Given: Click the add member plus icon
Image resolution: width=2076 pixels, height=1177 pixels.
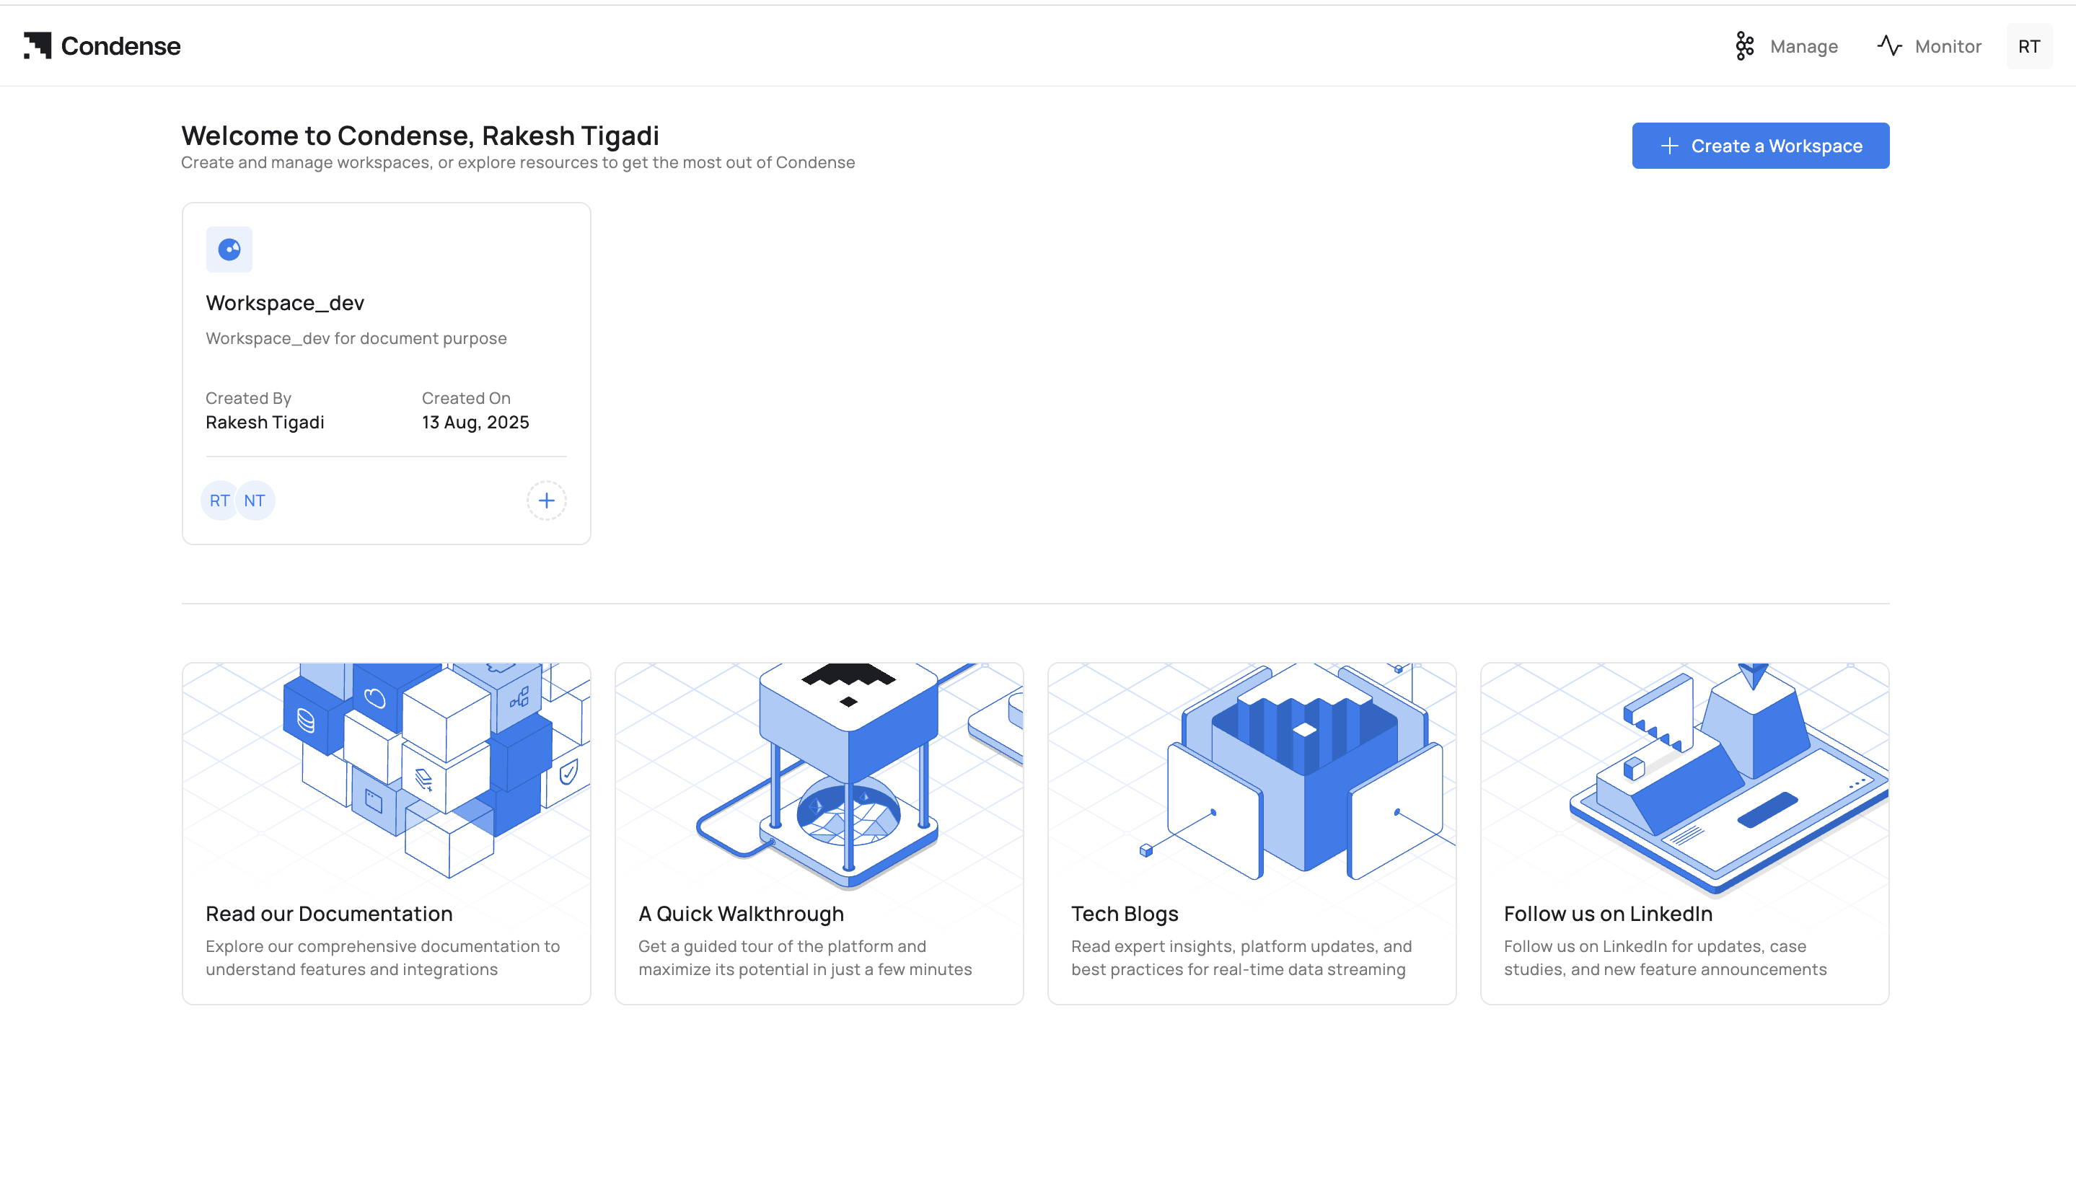Looking at the screenshot, I should pos(547,501).
